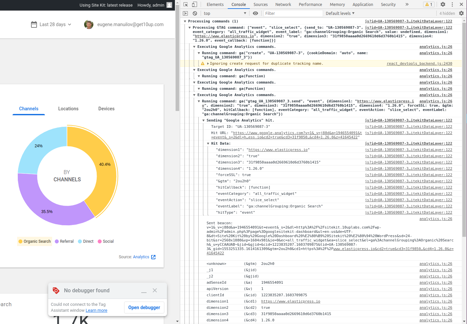The height and width of the screenshot is (324, 467).
Task: Click the eugene.manuilov@get10up.com account text
Action: (x=130, y=24)
